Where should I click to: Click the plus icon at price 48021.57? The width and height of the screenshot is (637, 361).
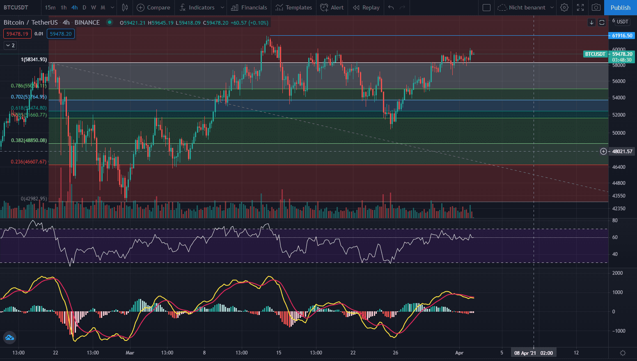pos(603,151)
